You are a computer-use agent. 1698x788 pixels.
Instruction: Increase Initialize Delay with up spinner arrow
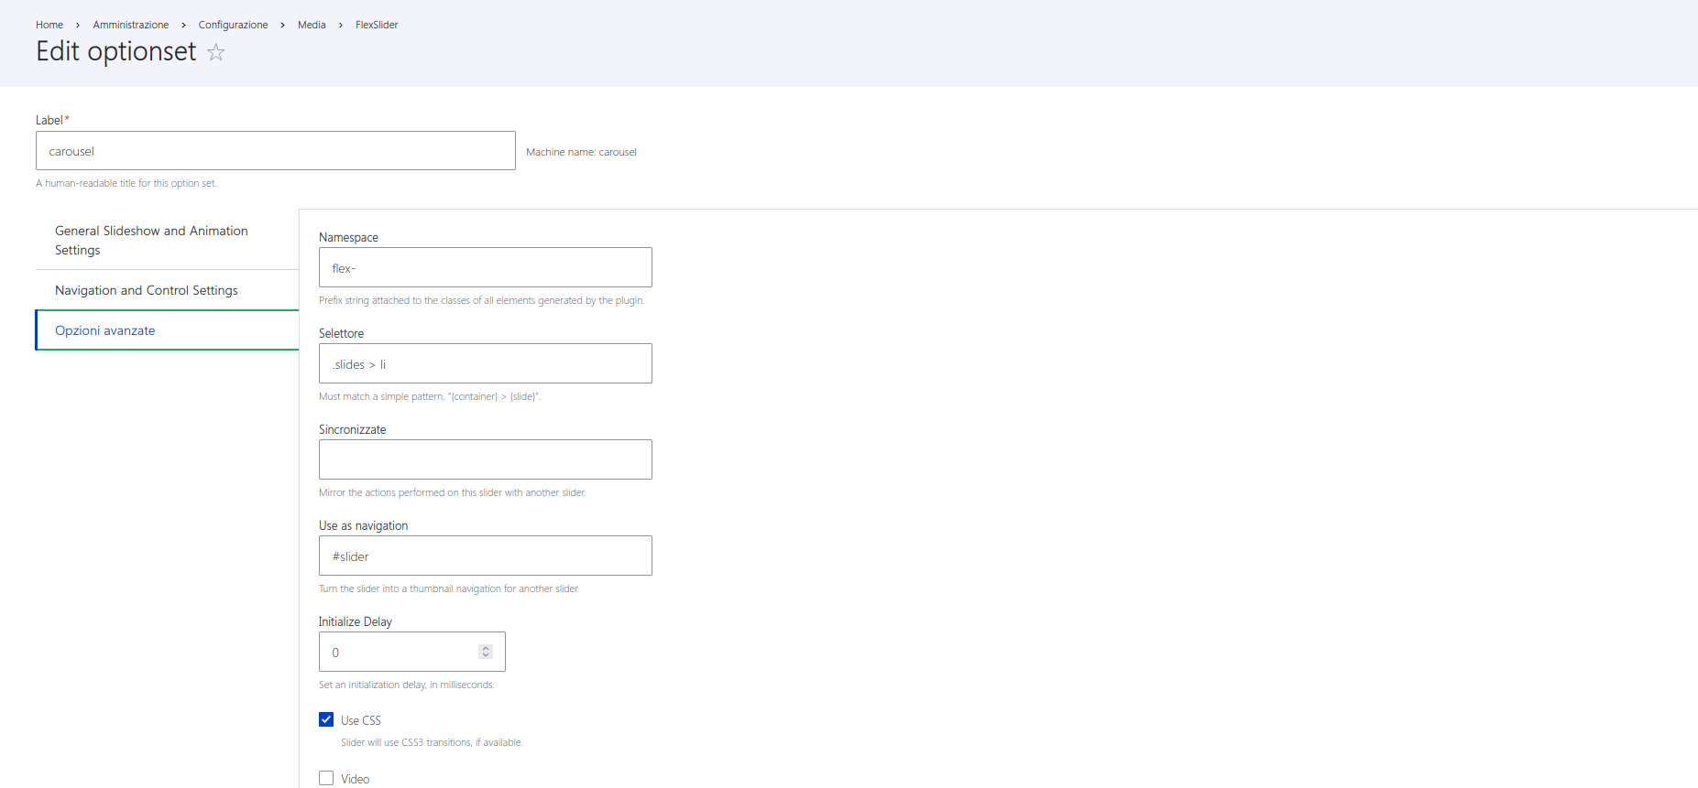point(486,648)
